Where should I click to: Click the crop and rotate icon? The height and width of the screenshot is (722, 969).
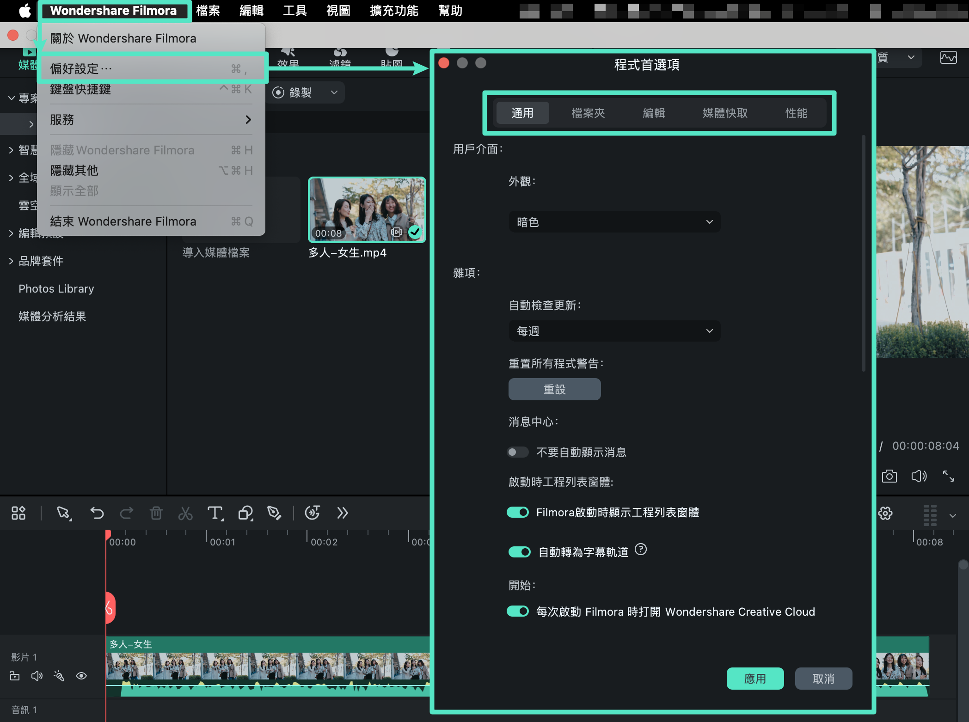[x=245, y=513]
